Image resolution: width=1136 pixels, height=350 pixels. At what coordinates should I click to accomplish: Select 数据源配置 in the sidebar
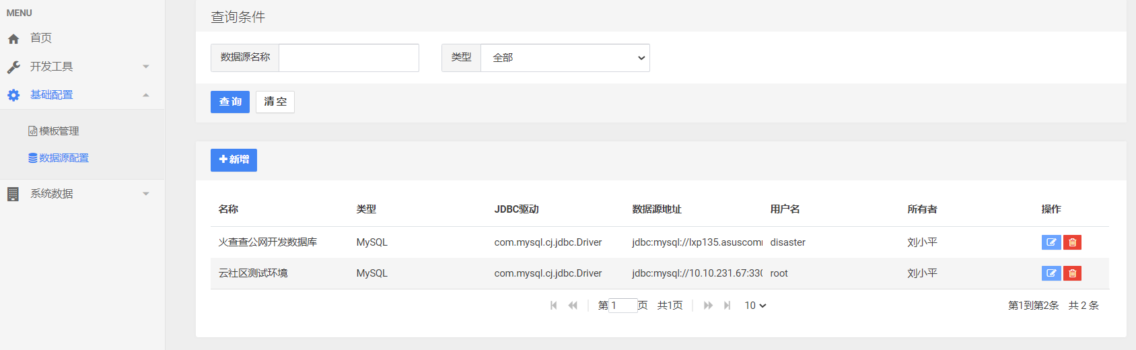tap(59, 158)
